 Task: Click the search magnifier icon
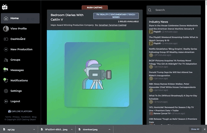click(x=150, y=10)
